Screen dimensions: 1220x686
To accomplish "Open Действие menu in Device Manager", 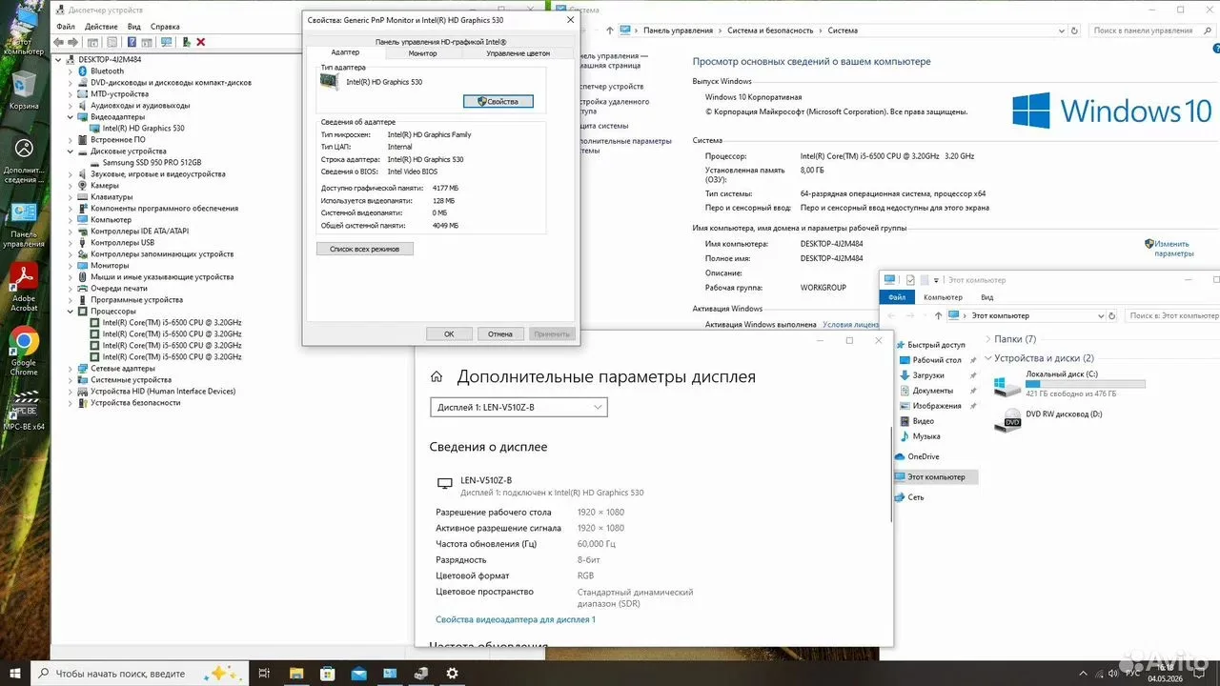I will [x=101, y=27].
